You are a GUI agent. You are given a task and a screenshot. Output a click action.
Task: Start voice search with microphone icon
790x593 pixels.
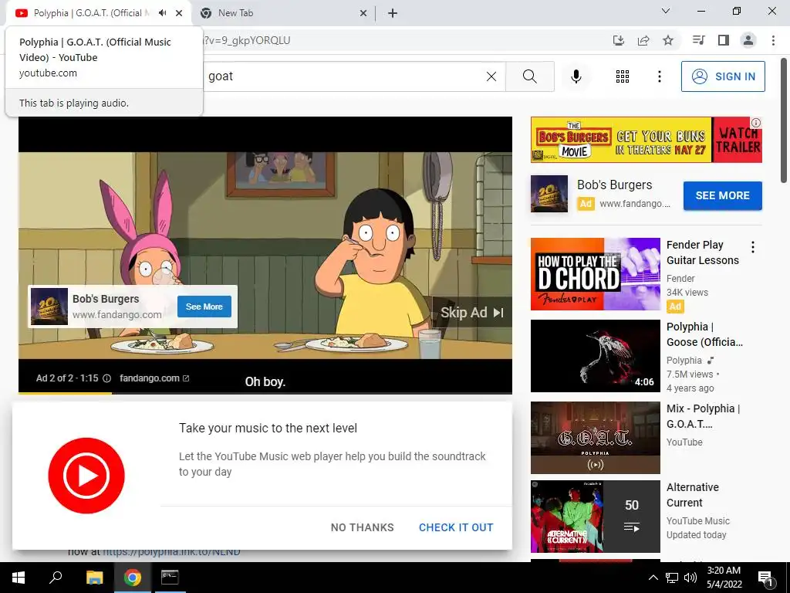(x=576, y=76)
